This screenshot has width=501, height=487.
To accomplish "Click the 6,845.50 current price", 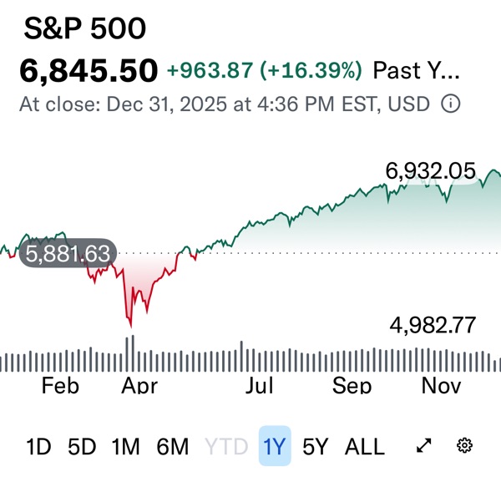I will [89, 71].
